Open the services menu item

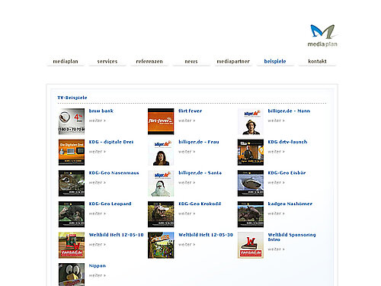coord(107,61)
